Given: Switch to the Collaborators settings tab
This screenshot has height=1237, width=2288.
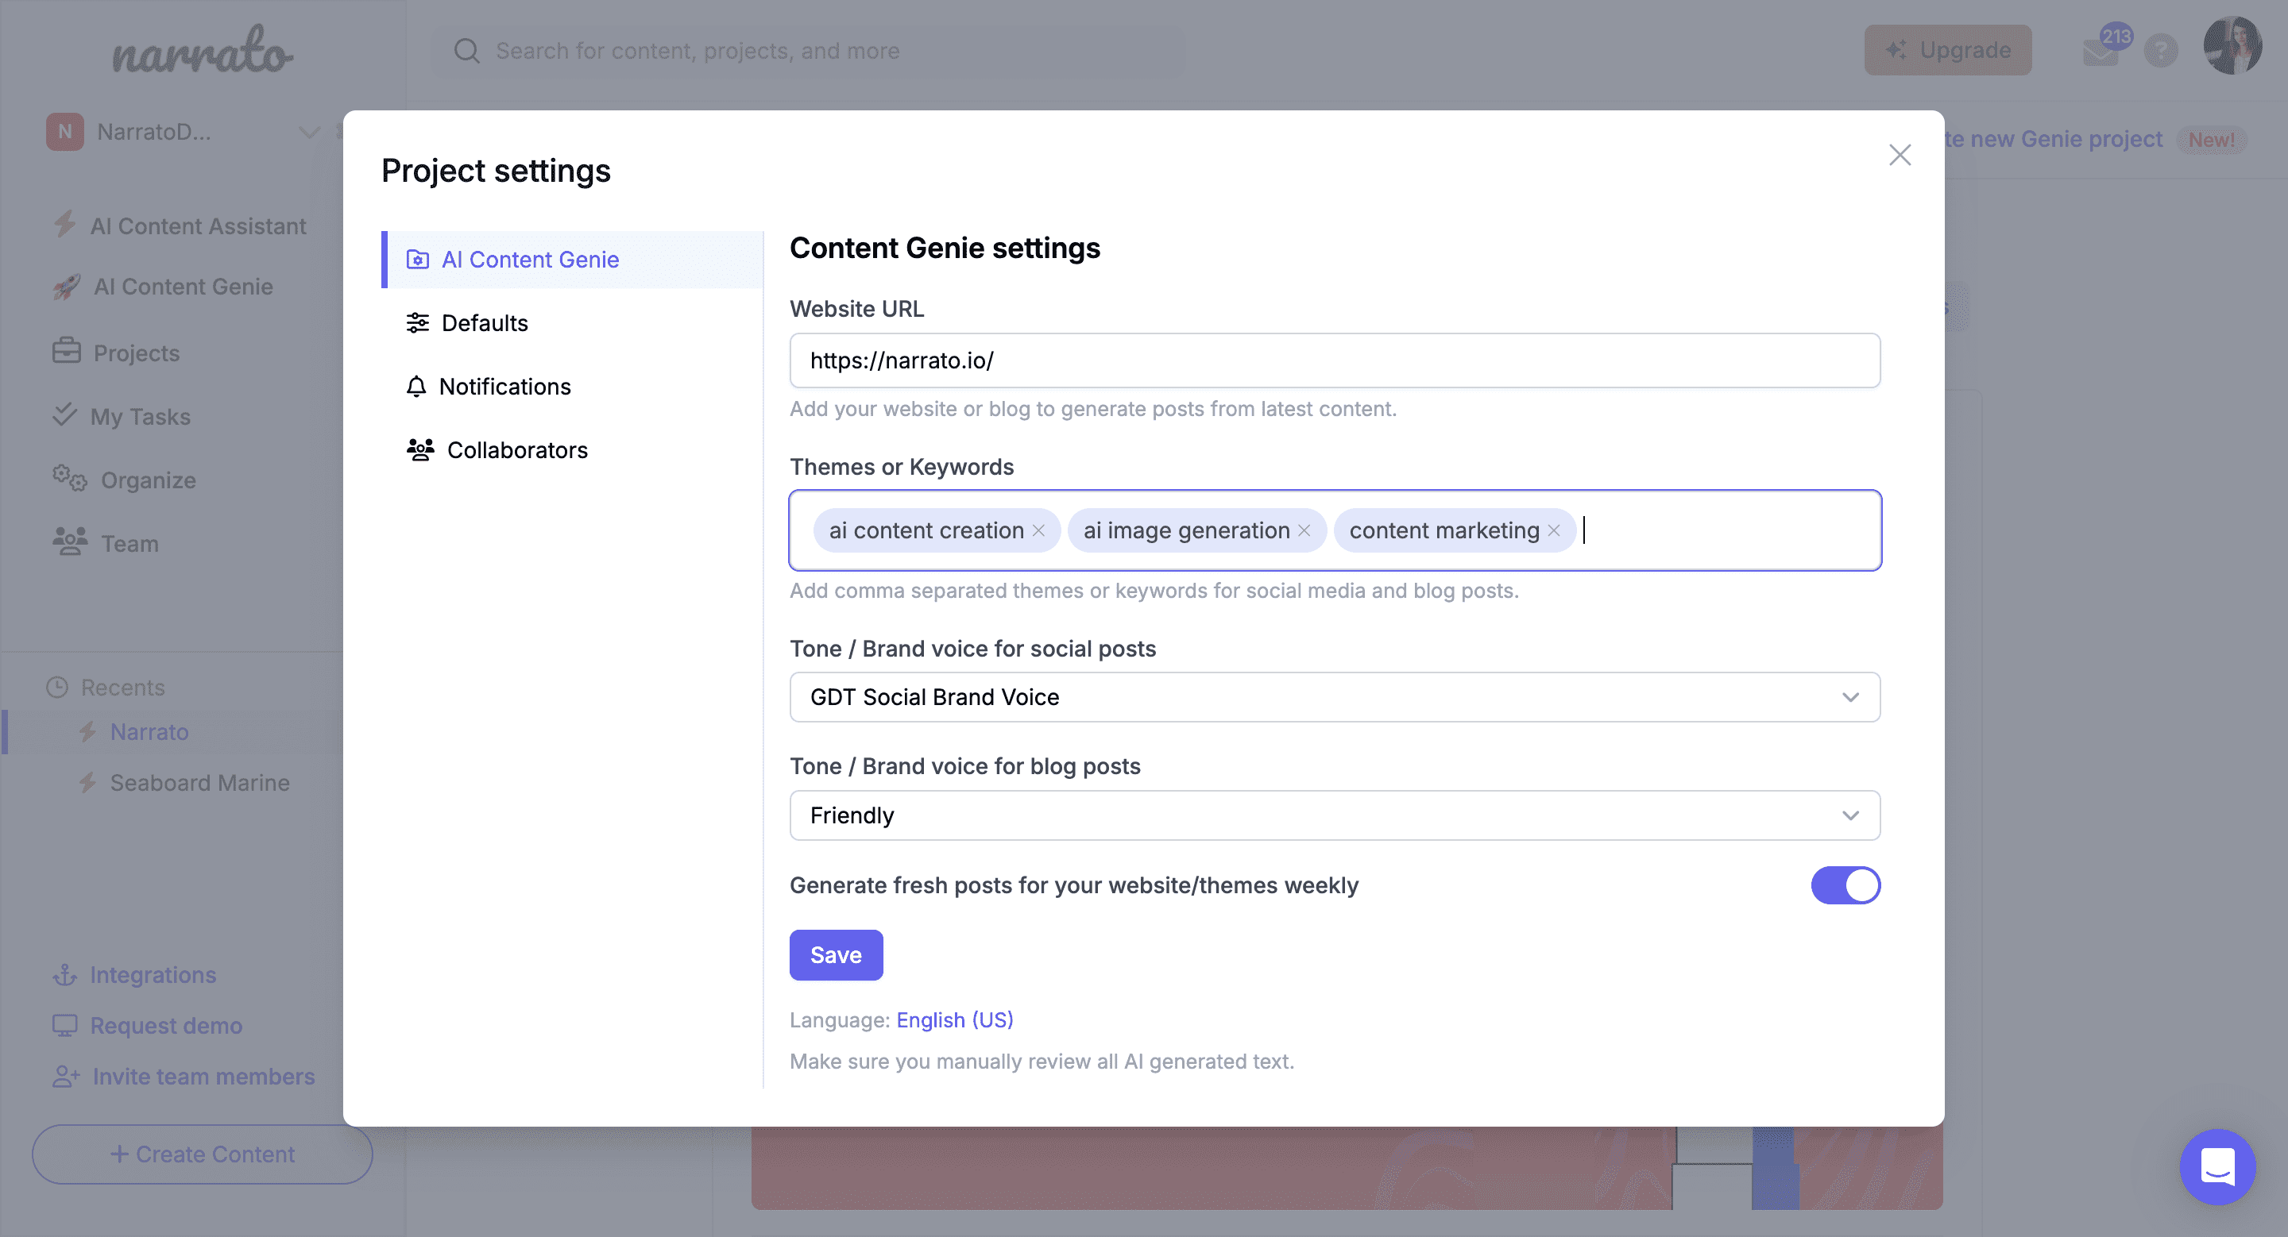Looking at the screenshot, I should [516, 449].
